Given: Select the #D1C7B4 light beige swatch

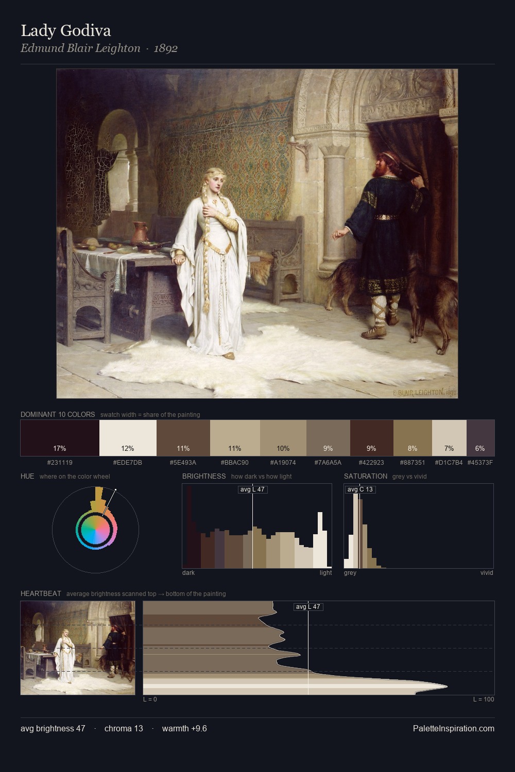Looking at the screenshot, I should point(449,438).
